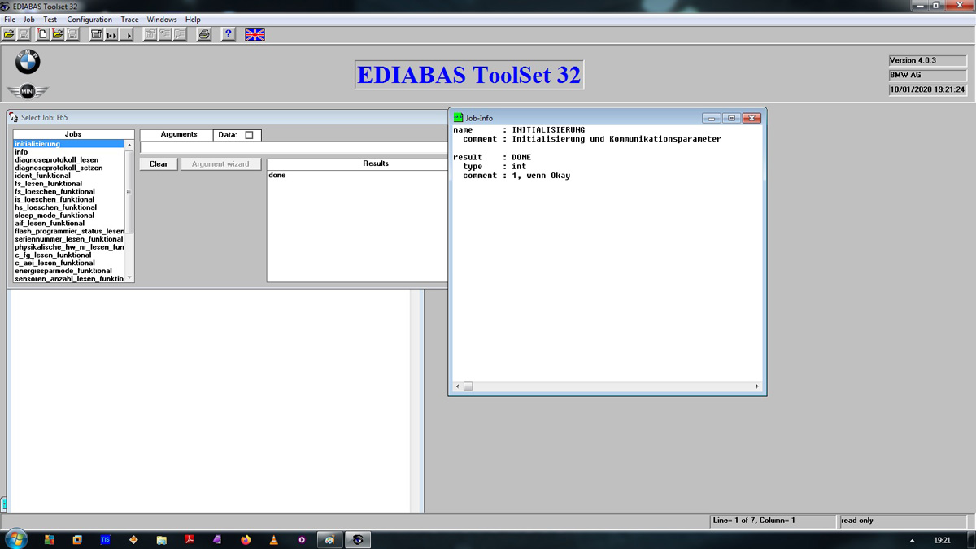Screen dimensions: 976x549
Task: Click the 'done' entry in Results
Action: [x=277, y=175]
